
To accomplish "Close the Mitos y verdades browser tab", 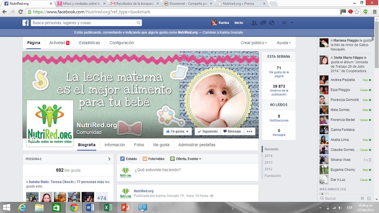I will (x=104, y=4).
